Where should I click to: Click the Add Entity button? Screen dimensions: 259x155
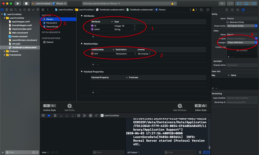[69, 106]
